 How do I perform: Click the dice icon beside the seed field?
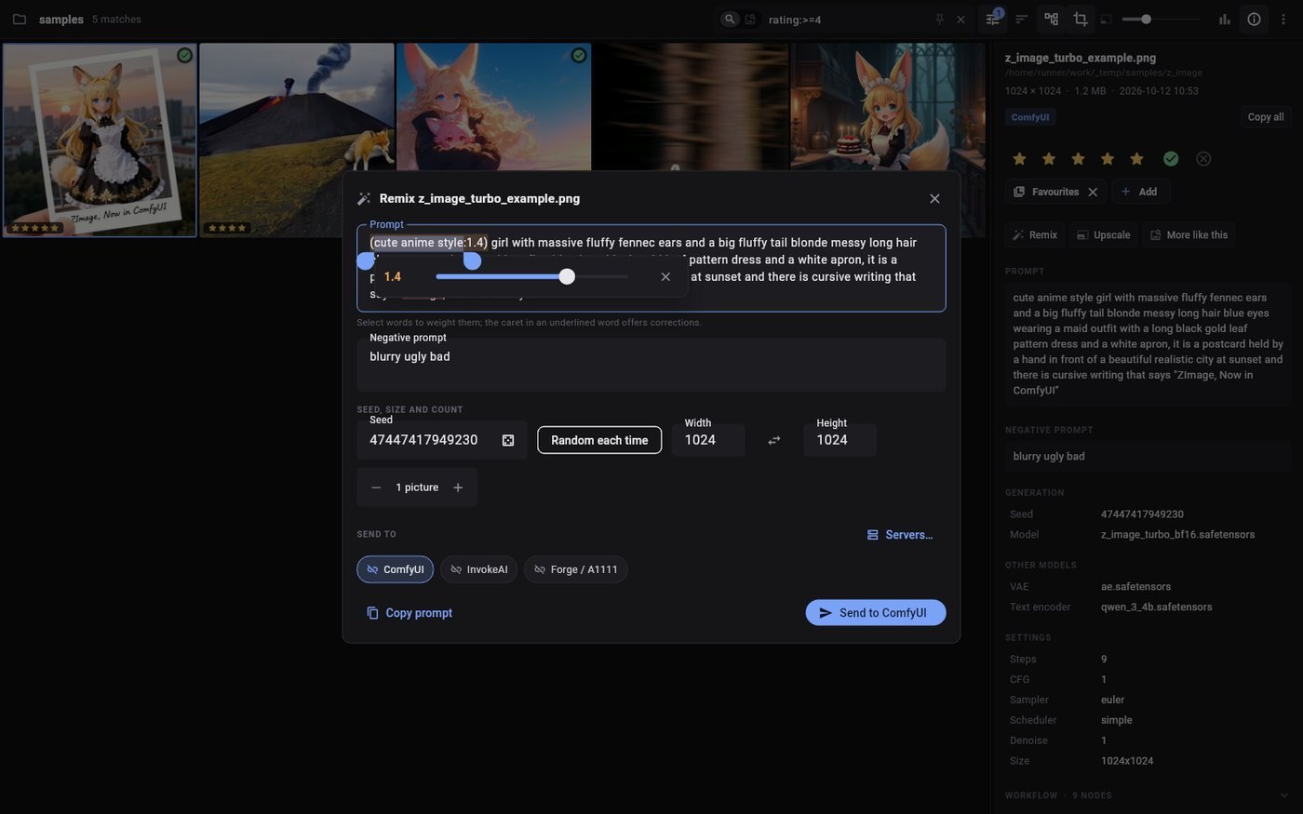point(508,440)
